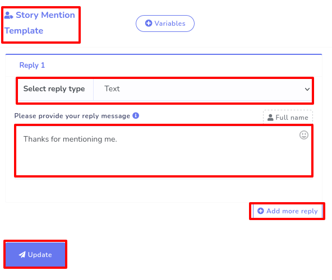Viewport: 332px width, 280px height.
Task: Click the smiley emoji picker icon
Action: pyautogui.click(x=304, y=135)
